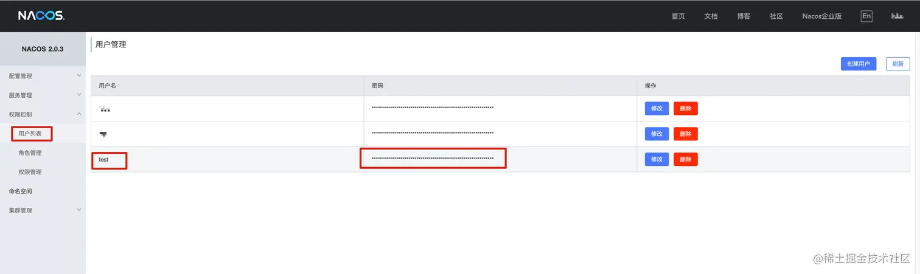The height and width of the screenshot is (274, 920).
Task: Open 权限管理 in the sidebar
Action: point(30,172)
